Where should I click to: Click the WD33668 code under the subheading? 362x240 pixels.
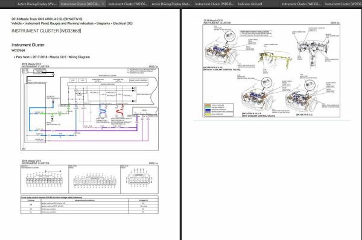(x=18, y=50)
